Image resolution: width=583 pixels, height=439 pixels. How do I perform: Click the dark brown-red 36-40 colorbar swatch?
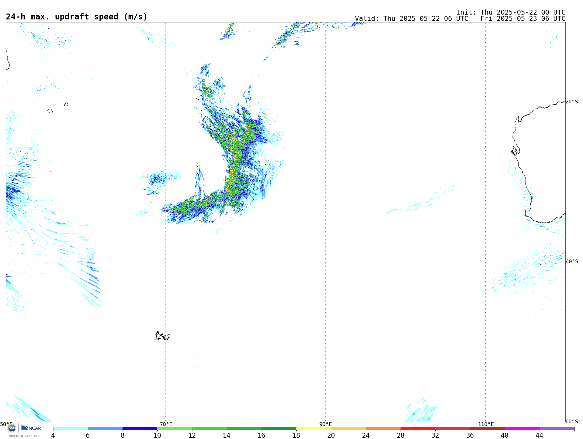(x=487, y=428)
